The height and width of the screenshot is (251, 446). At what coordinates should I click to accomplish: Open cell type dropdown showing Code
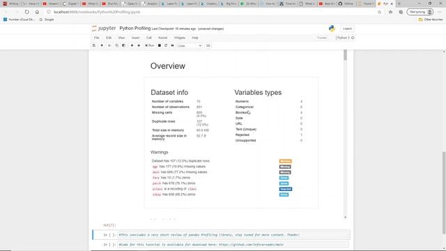190,45
